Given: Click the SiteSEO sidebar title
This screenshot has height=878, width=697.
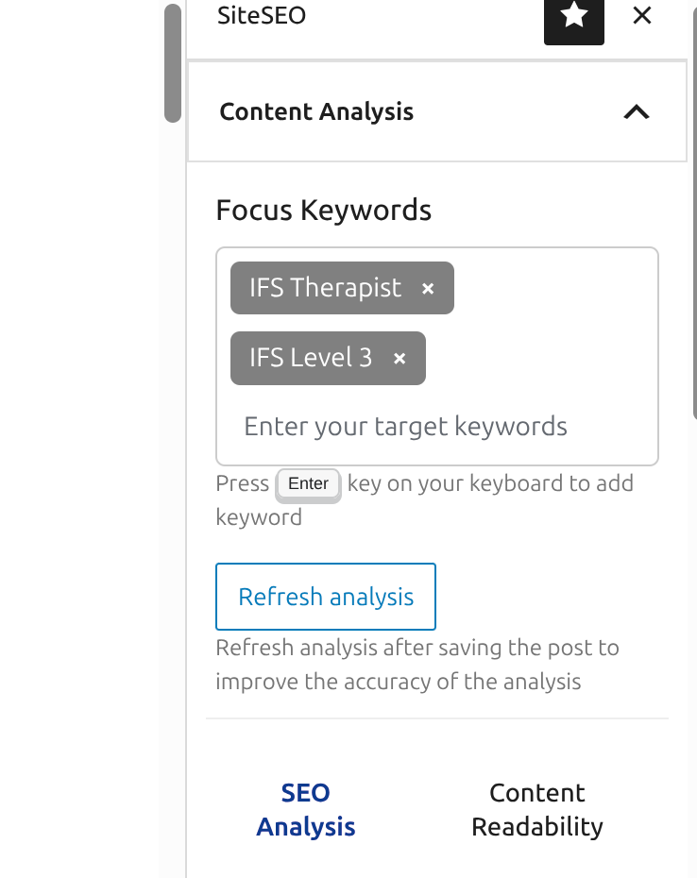Looking at the screenshot, I should coord(262,16).
